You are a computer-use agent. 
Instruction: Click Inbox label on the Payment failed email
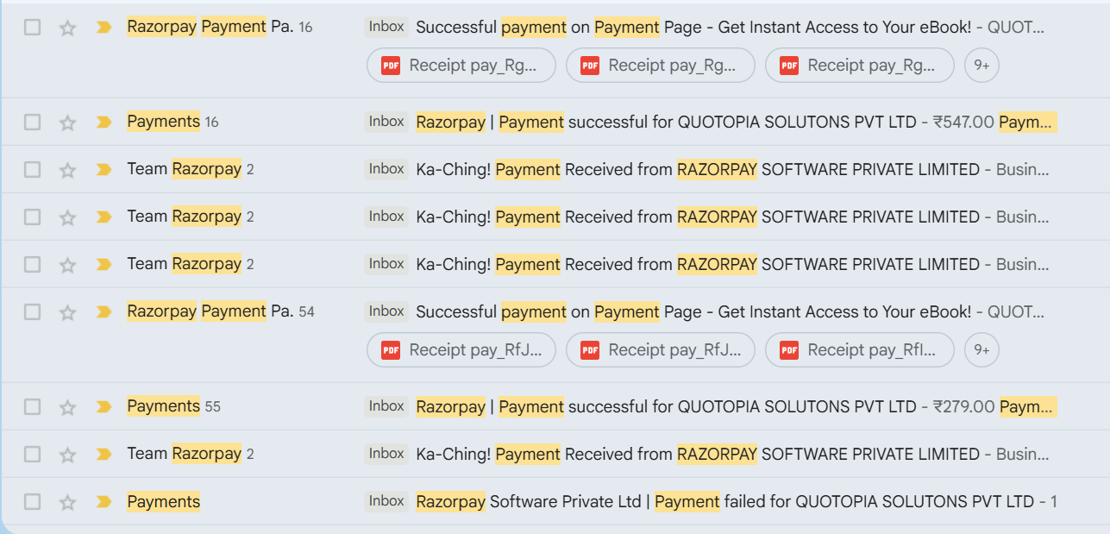pyautogui.click(x=386, y=501)
